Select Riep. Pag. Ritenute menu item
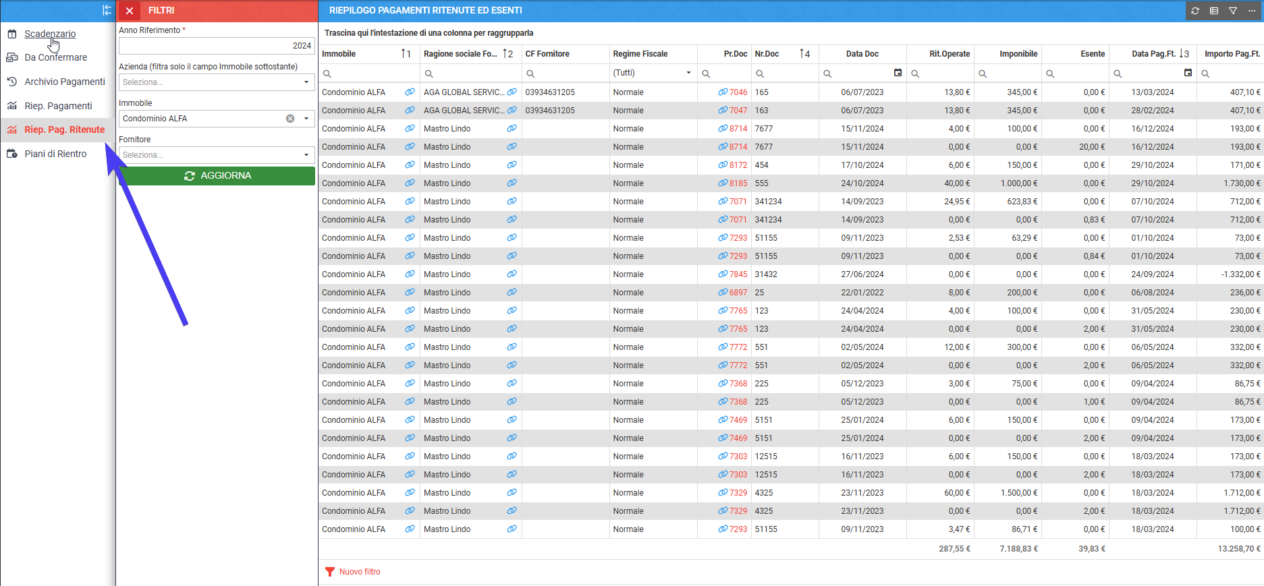Screen dimensions: 1264x586 (x=65, y=129)
